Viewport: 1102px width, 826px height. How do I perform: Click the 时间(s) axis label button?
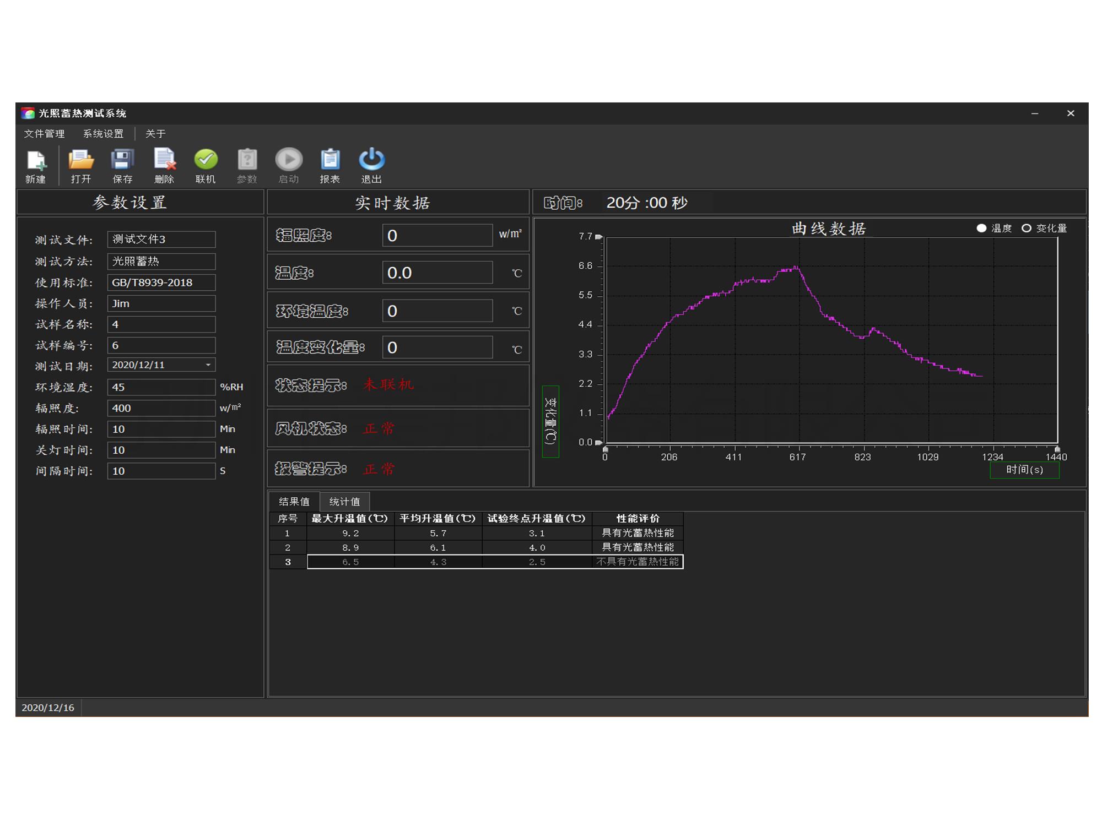coord(1024,470)
